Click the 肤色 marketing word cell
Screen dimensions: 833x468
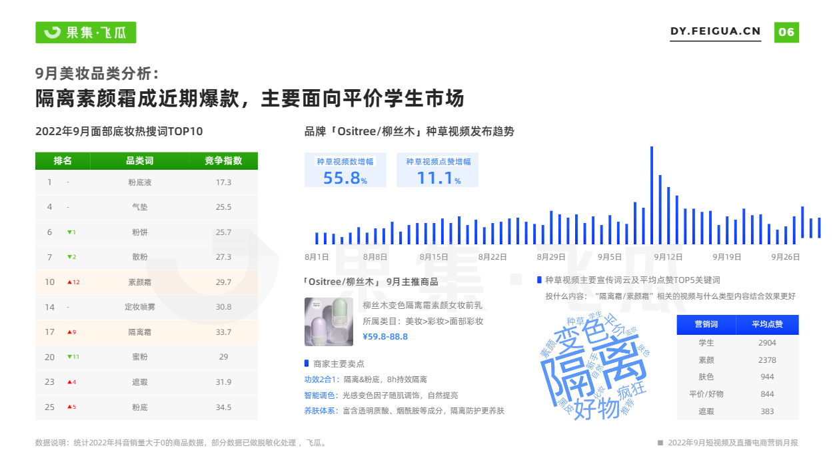[706, 377]
